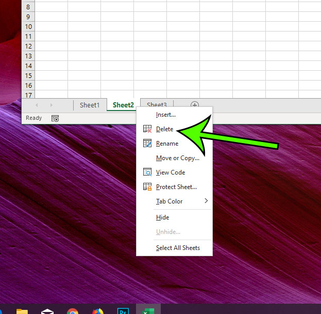
Task: Choose Select All Sheets
Action: pyautogui.click(x=174, y=248)
